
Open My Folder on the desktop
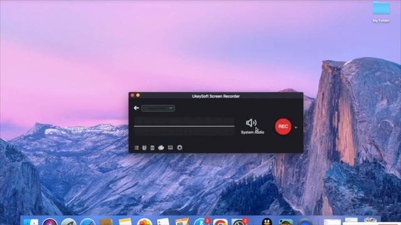381,12
